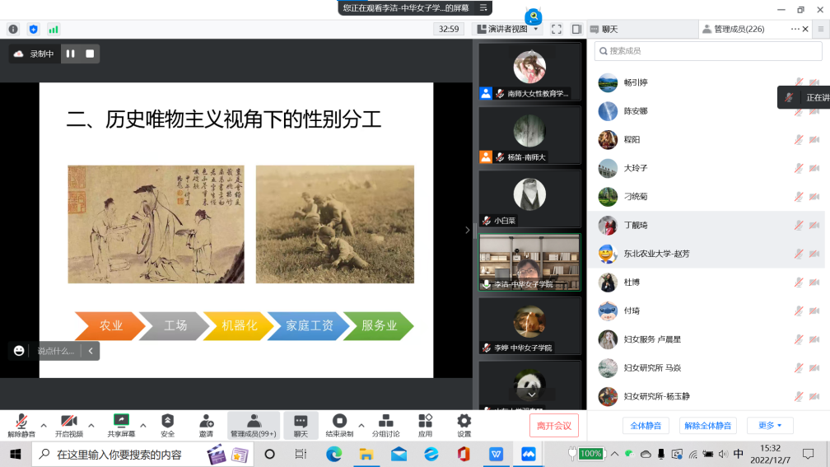Click the red 离开会议 button

[x=554, y=426]
